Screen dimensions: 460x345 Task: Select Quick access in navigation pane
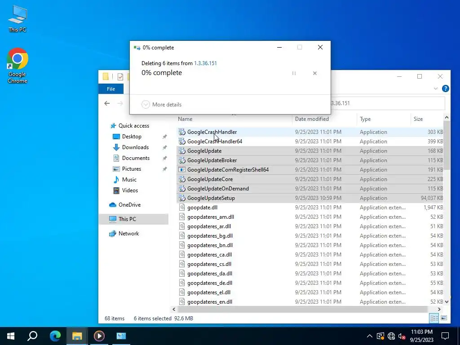[x=134, y=126]
